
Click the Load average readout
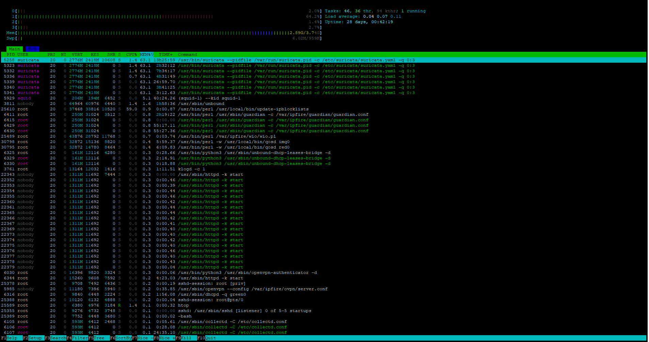tap(363, 16)
